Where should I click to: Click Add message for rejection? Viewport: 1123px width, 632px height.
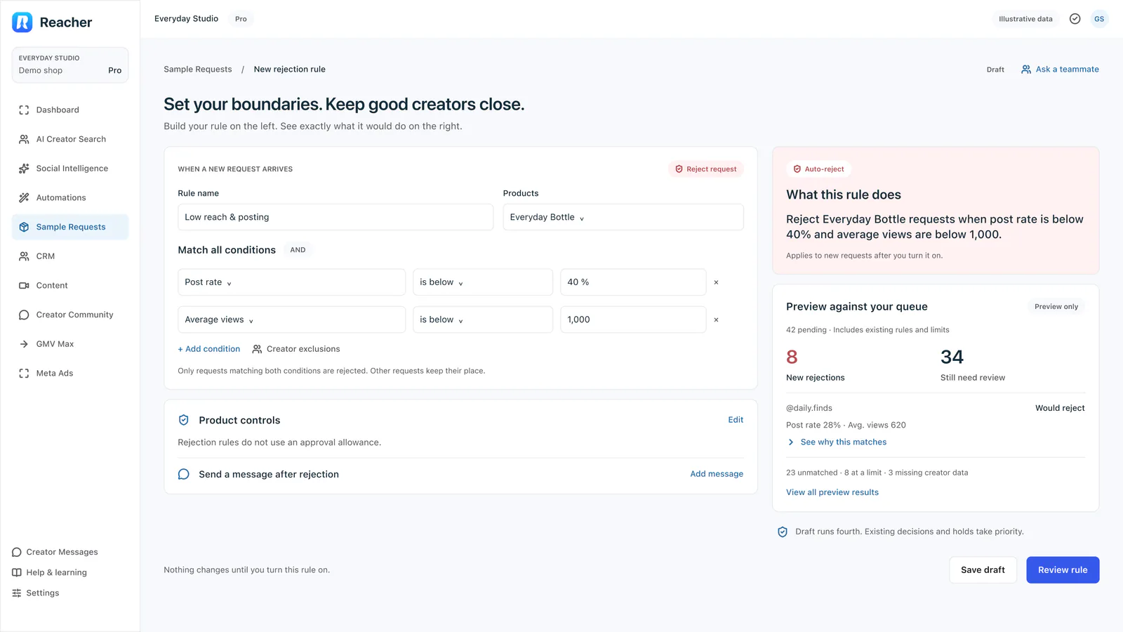tap(717, 474)
